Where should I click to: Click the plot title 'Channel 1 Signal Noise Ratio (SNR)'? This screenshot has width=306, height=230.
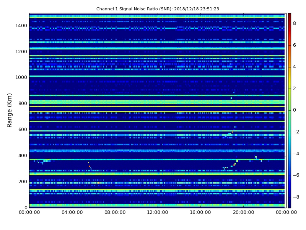coord(134,9)
